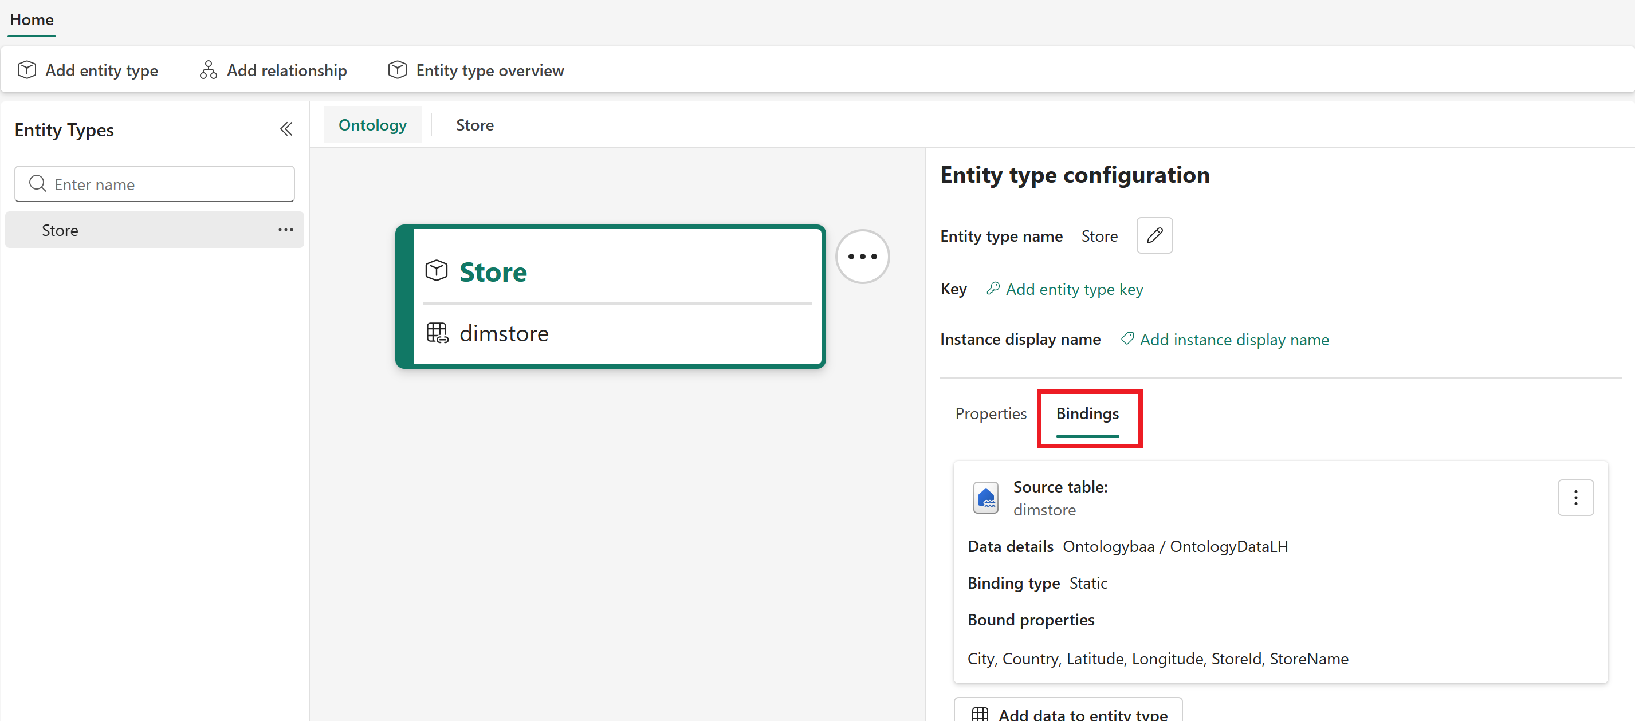Click the Store entity type name value
The height and width of the screenshot is (721, 1635).
[1099, 236]
